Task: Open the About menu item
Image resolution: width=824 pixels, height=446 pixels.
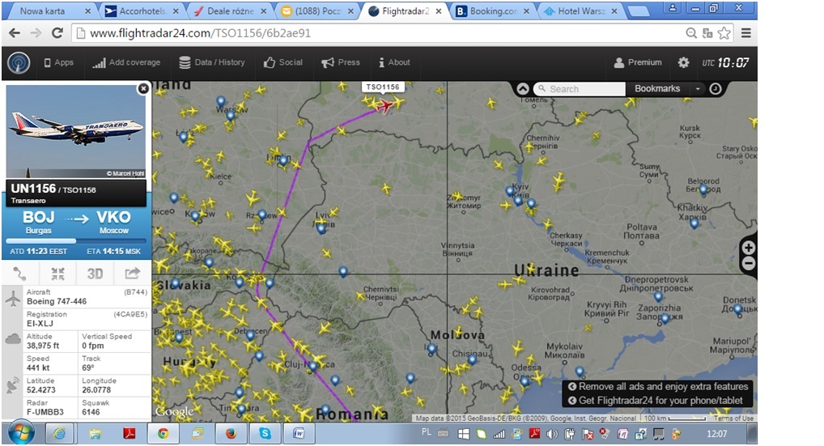Action: pyautogui.click(x=394, y=62)
